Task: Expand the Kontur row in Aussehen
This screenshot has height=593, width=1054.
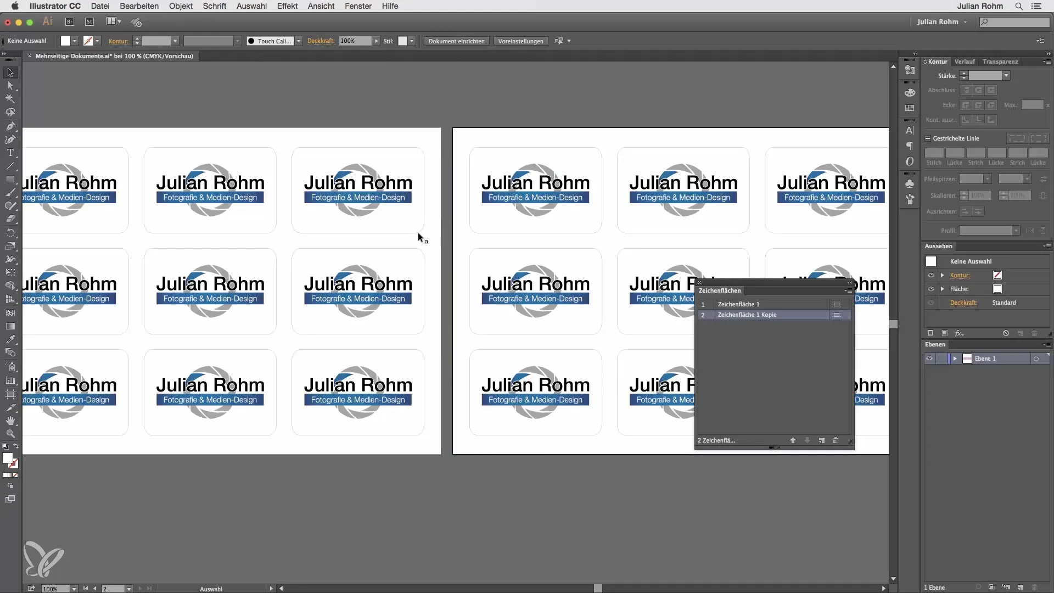Action: [943, 275]
